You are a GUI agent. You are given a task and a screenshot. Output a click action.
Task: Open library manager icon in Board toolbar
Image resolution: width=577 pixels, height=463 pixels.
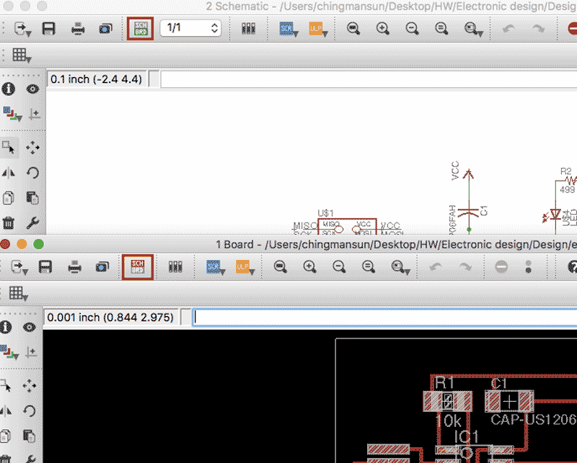[x=175, y=266]
